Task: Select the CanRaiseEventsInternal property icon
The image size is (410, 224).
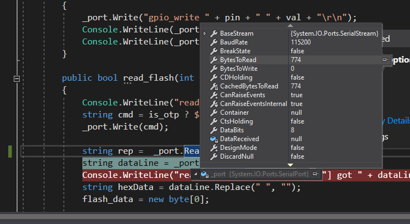Action: pyautogui.click(x=214, y=104)
